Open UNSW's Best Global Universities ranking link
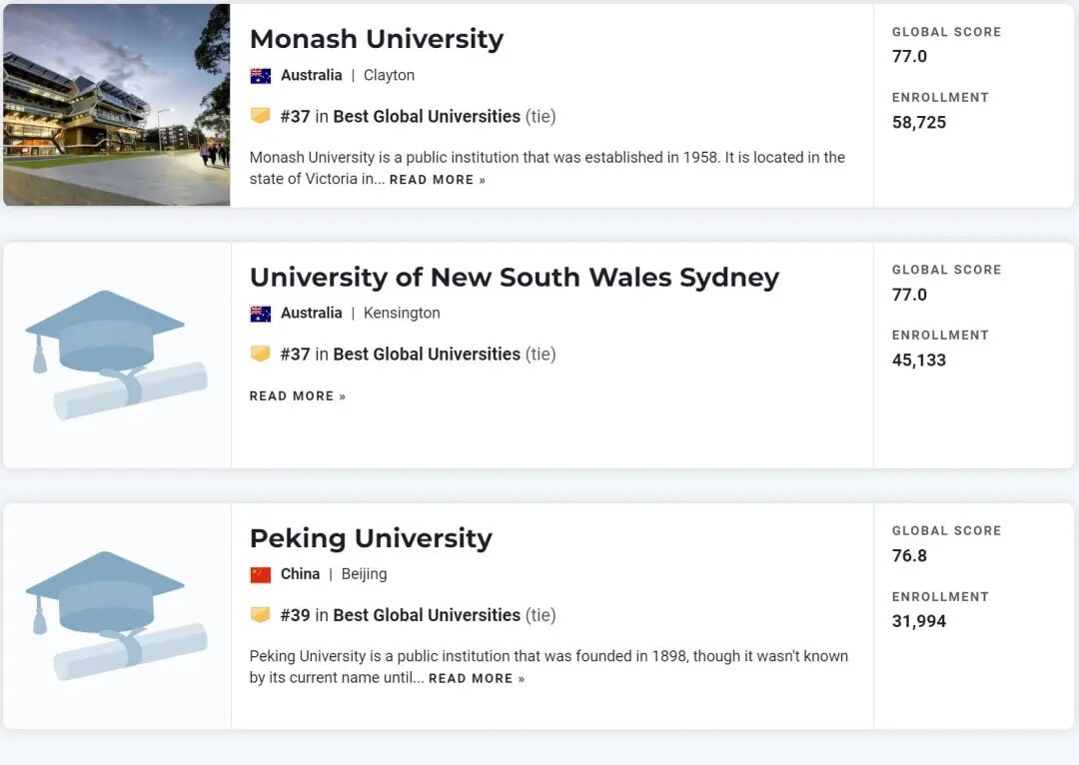 [427, 355]
